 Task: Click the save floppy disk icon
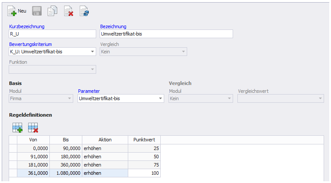[x=37, y=11]
